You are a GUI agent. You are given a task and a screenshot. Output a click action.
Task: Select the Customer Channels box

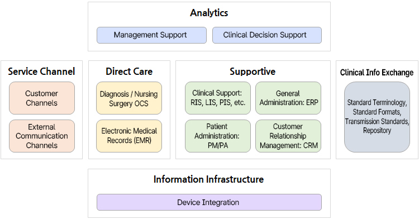pyautogui.click(x=42, y=98)
